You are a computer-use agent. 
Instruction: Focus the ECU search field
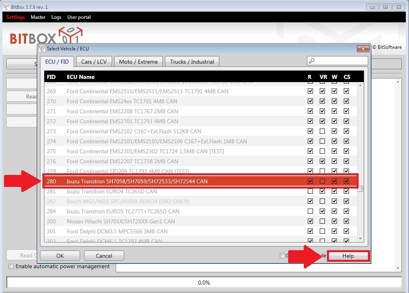(x=337, y=61)
